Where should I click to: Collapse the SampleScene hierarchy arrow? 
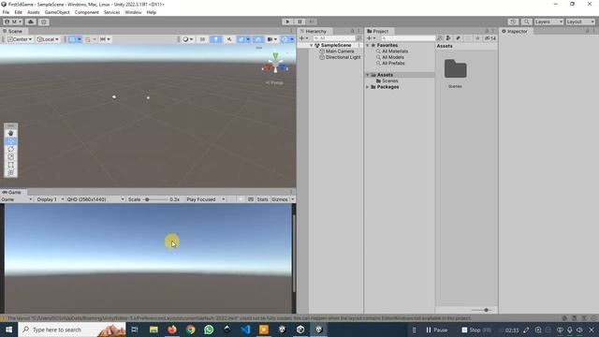[312, 45]
